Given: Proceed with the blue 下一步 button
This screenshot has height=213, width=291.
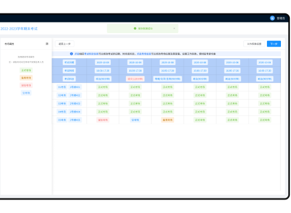Looking at the screenshot, I should 274,44.
